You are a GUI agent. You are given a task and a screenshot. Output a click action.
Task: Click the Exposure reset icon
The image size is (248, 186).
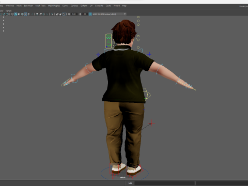69,14
